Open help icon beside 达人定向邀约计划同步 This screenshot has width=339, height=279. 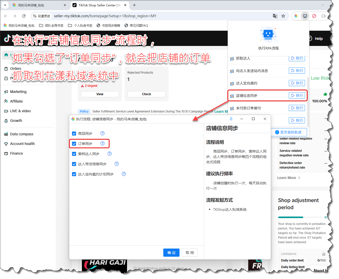tap(124, 174)
